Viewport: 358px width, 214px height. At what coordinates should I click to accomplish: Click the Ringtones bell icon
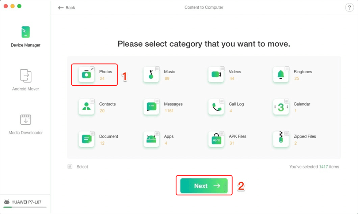[x=281, y=75]
